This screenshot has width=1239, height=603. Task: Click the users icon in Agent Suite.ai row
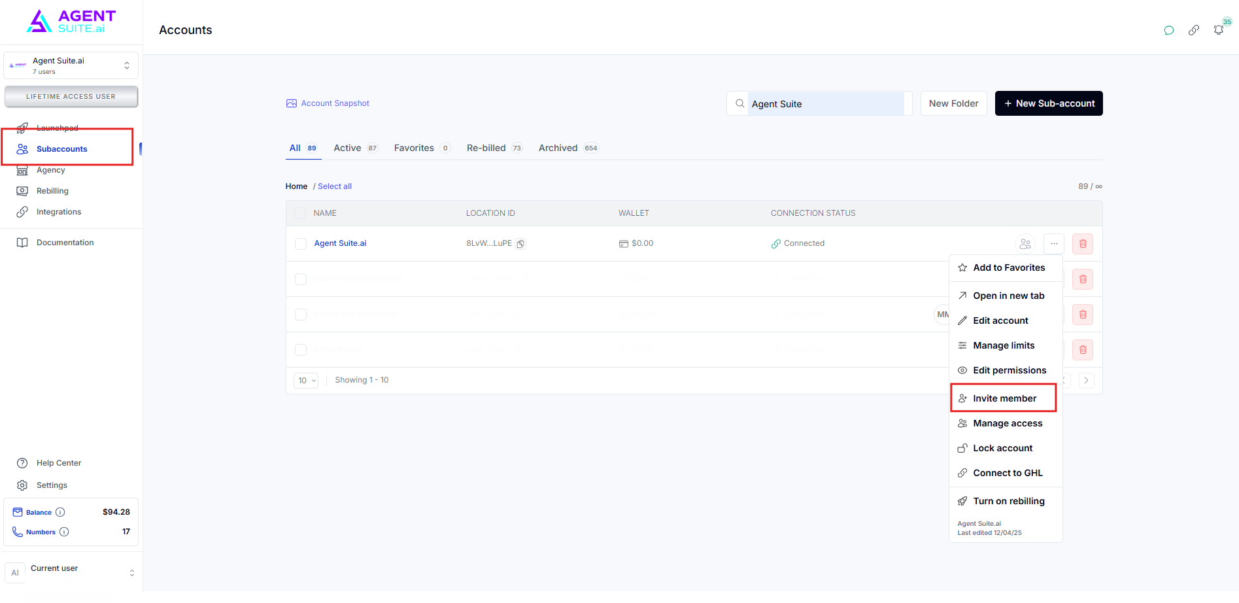click(x=1025, y=244)
